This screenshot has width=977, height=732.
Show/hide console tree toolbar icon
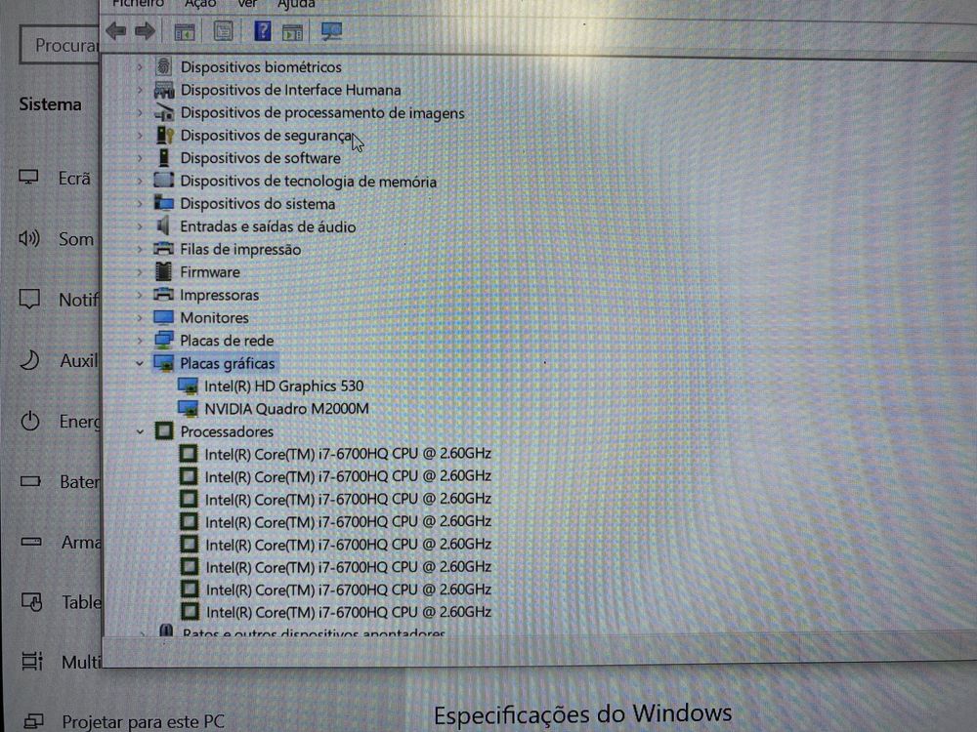[x=185, y=32]
